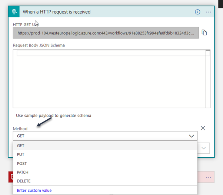This screenshot has width=223, height=195.
Task: Pick DELETE from the method options
Action: pyautogui.click(x=24, y=181)
